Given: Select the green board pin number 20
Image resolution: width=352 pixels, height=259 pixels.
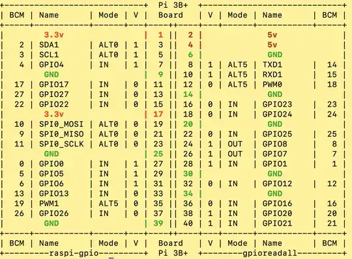Looking at the screenshot, I should (188, 124).
